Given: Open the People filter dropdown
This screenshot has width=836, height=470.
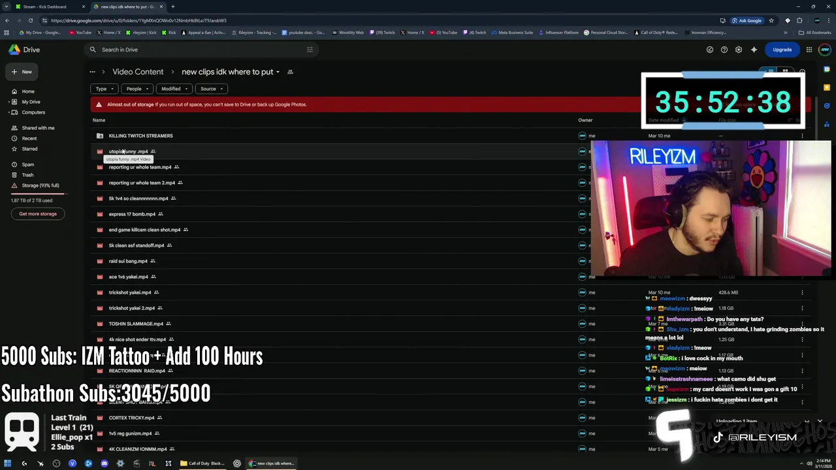Looking at the screenshot, I should click(x=137, y=89).
